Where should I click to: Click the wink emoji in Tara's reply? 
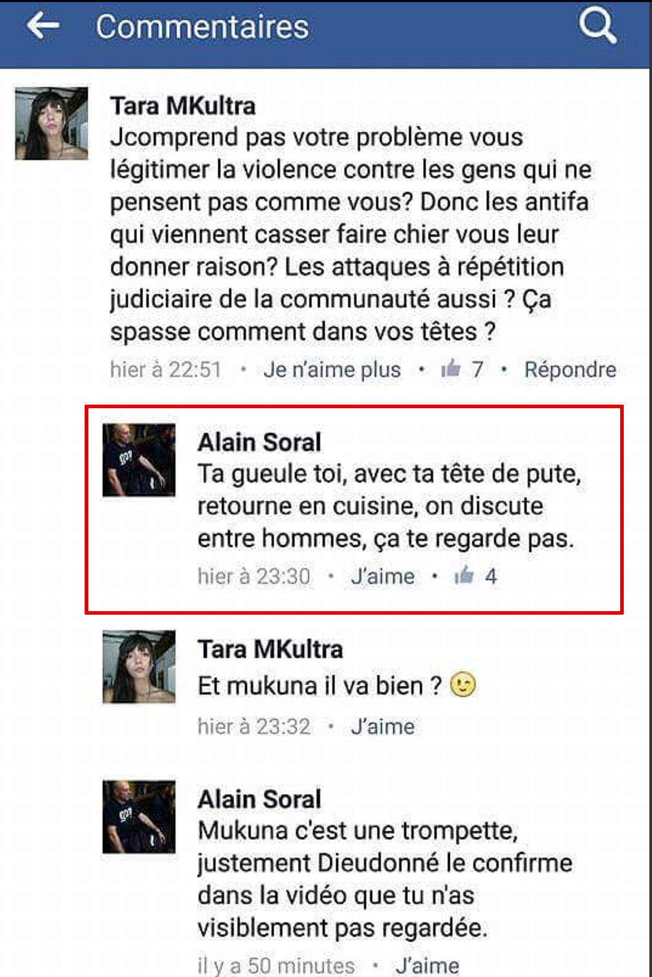tap(463, 685)
